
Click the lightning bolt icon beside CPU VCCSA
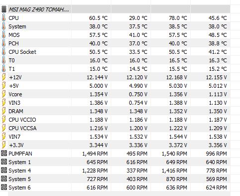coord(3,128)
